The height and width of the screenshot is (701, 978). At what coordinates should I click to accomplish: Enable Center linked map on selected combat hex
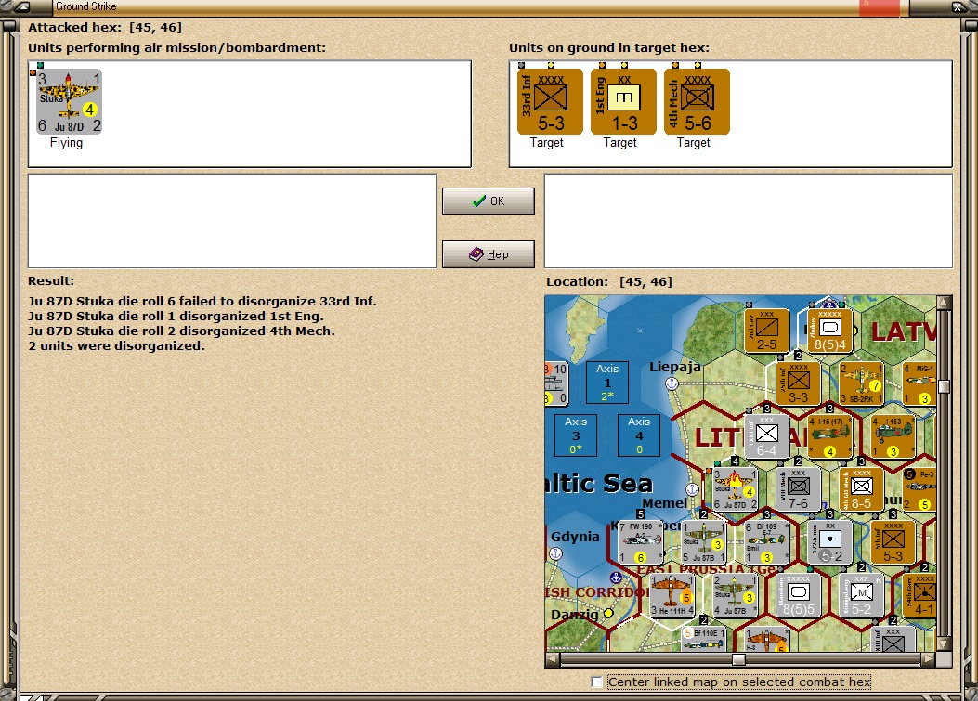597,682
